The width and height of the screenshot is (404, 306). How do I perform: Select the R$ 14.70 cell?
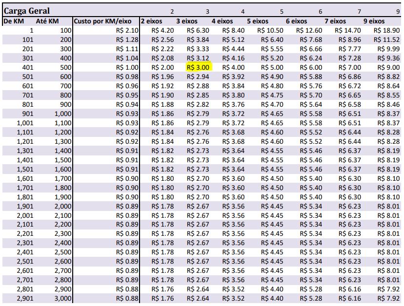click(347, 30)
